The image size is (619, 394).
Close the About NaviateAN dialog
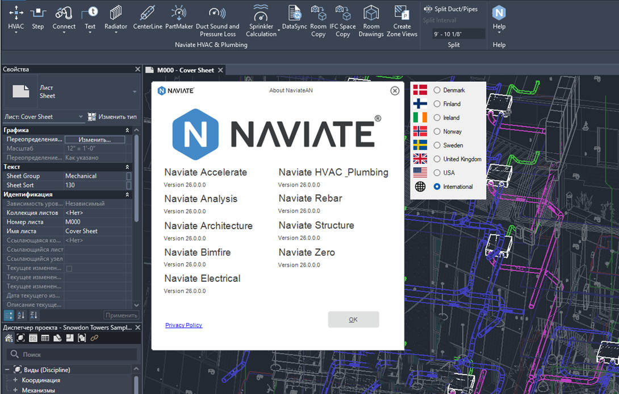(x=394, y=90)
